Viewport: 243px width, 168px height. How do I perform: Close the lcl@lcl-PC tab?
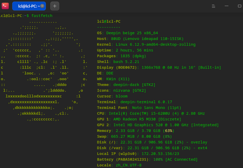point(42,6)
